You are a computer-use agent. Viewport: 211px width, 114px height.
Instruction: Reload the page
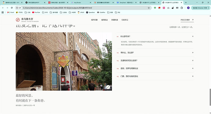[x=12, y=8]
